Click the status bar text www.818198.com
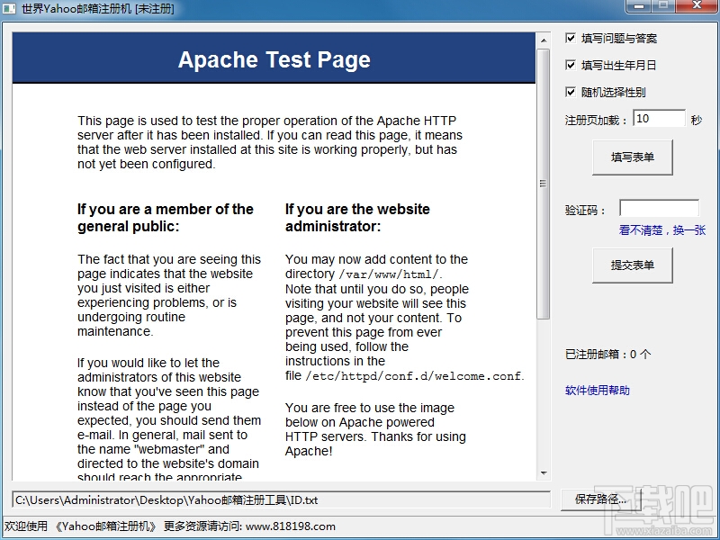This screenshot has width=720, height=540. coord(290,526)
